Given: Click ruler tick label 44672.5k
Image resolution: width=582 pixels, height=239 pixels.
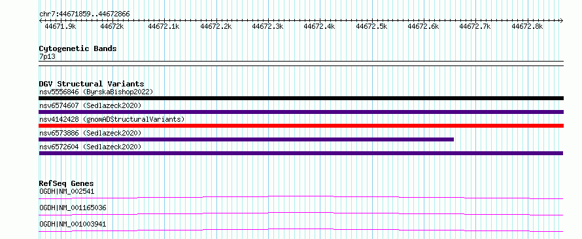Looking at the screenshot, I should pyautogui.click(x=371, y=26).
